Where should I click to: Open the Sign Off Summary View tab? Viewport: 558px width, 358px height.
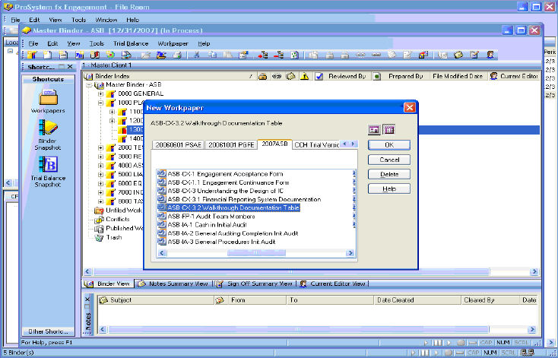(256, 284)
